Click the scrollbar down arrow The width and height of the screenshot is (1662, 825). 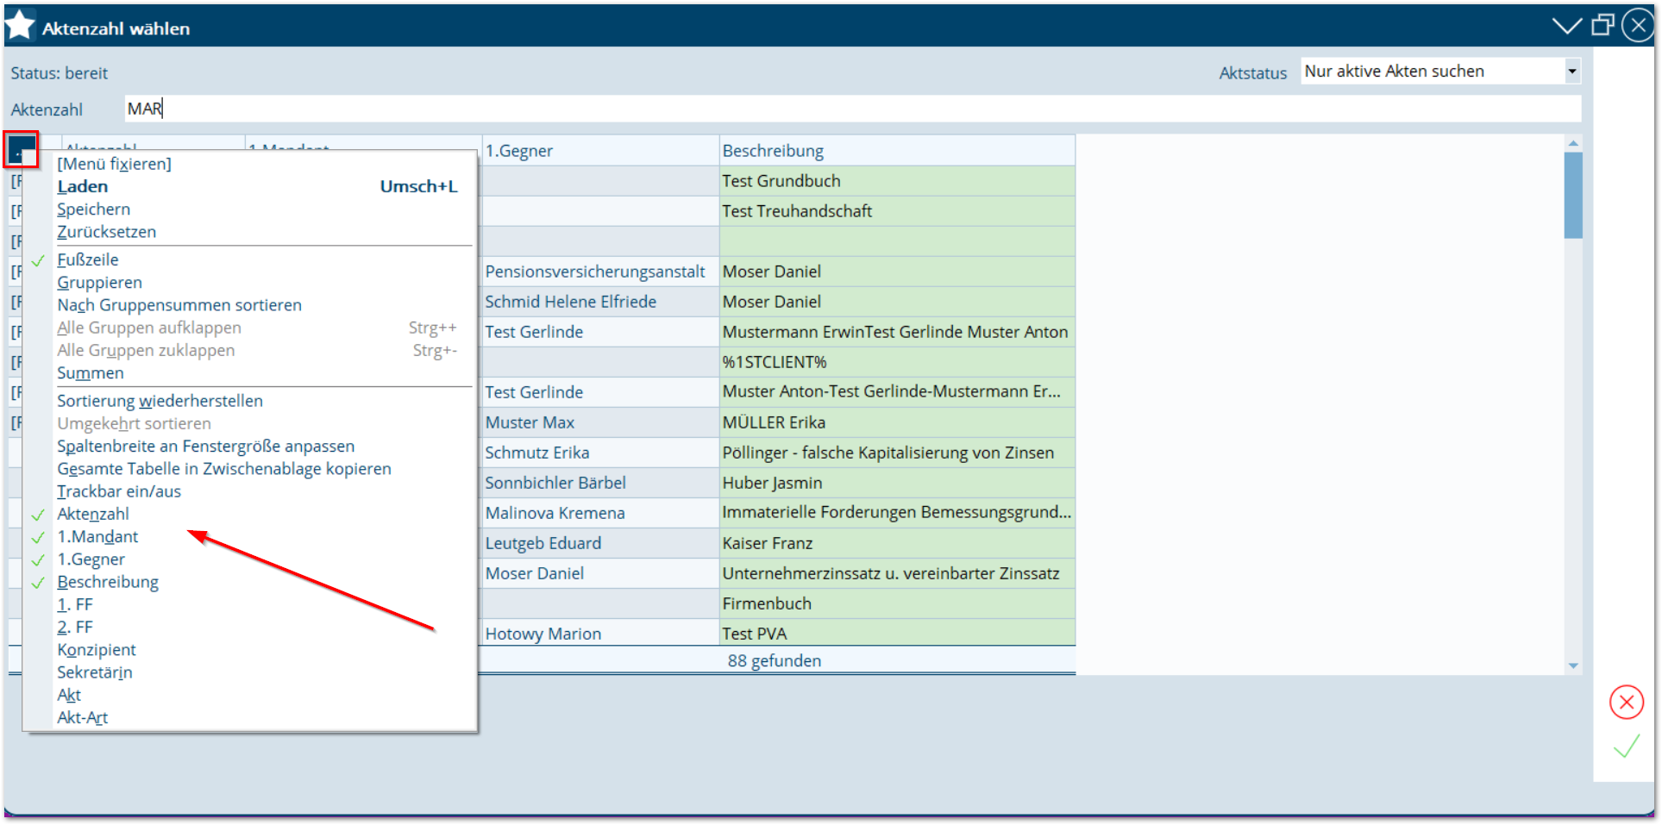[1573, 666]
